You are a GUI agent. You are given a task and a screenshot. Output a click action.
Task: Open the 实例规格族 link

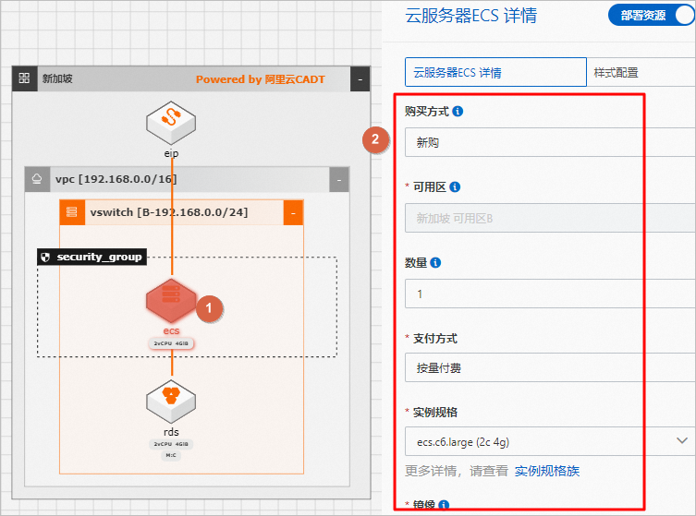tap(547, 471)
